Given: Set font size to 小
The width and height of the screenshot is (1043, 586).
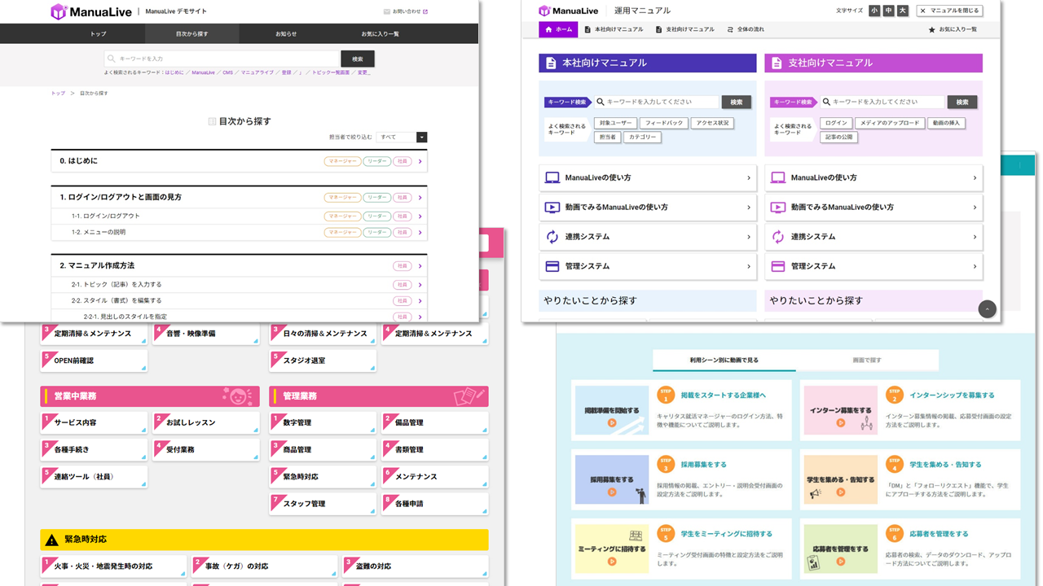Looking at the screenshot, I should (x=874, y=11).
